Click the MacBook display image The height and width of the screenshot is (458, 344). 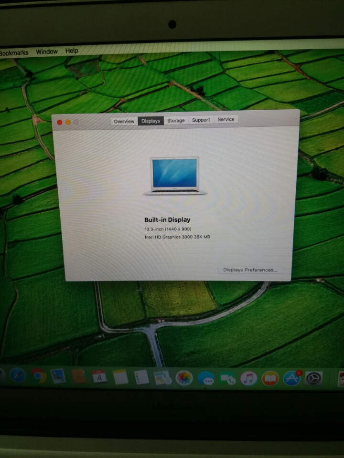[x=175, y=175]
